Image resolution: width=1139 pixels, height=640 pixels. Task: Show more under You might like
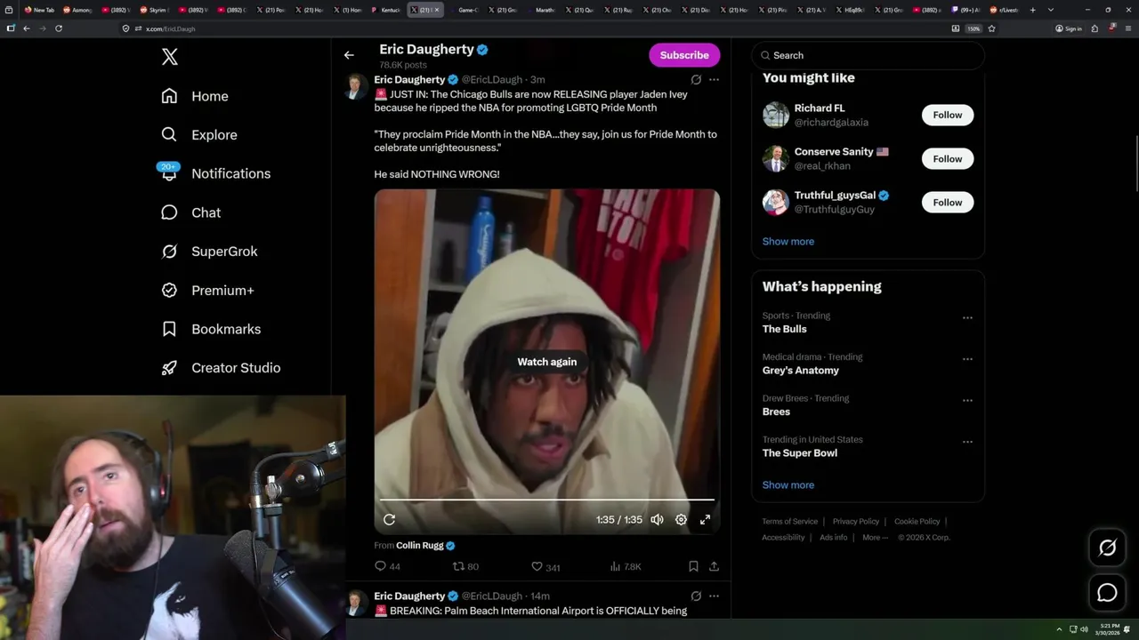[788, 242]
